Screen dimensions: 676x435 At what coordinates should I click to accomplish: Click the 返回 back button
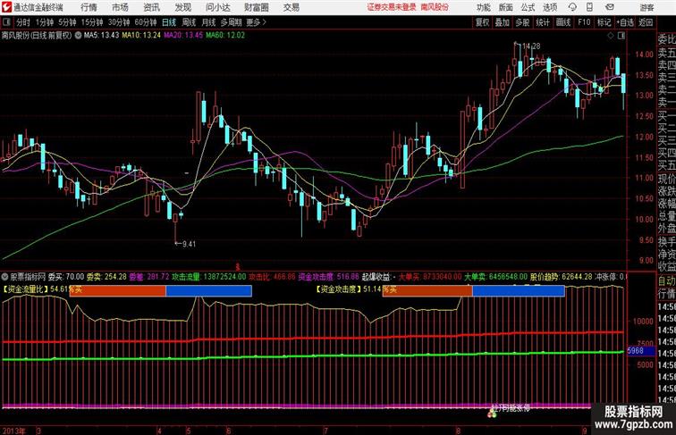pos(646,22)
